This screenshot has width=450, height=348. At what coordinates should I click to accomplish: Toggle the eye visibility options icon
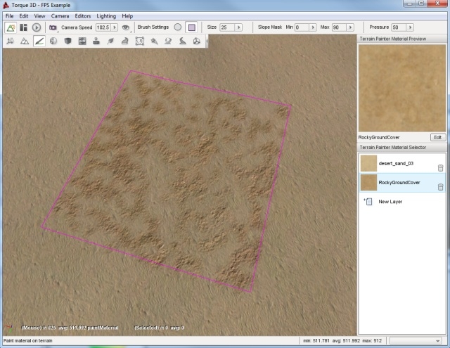(x=126, y=27)
